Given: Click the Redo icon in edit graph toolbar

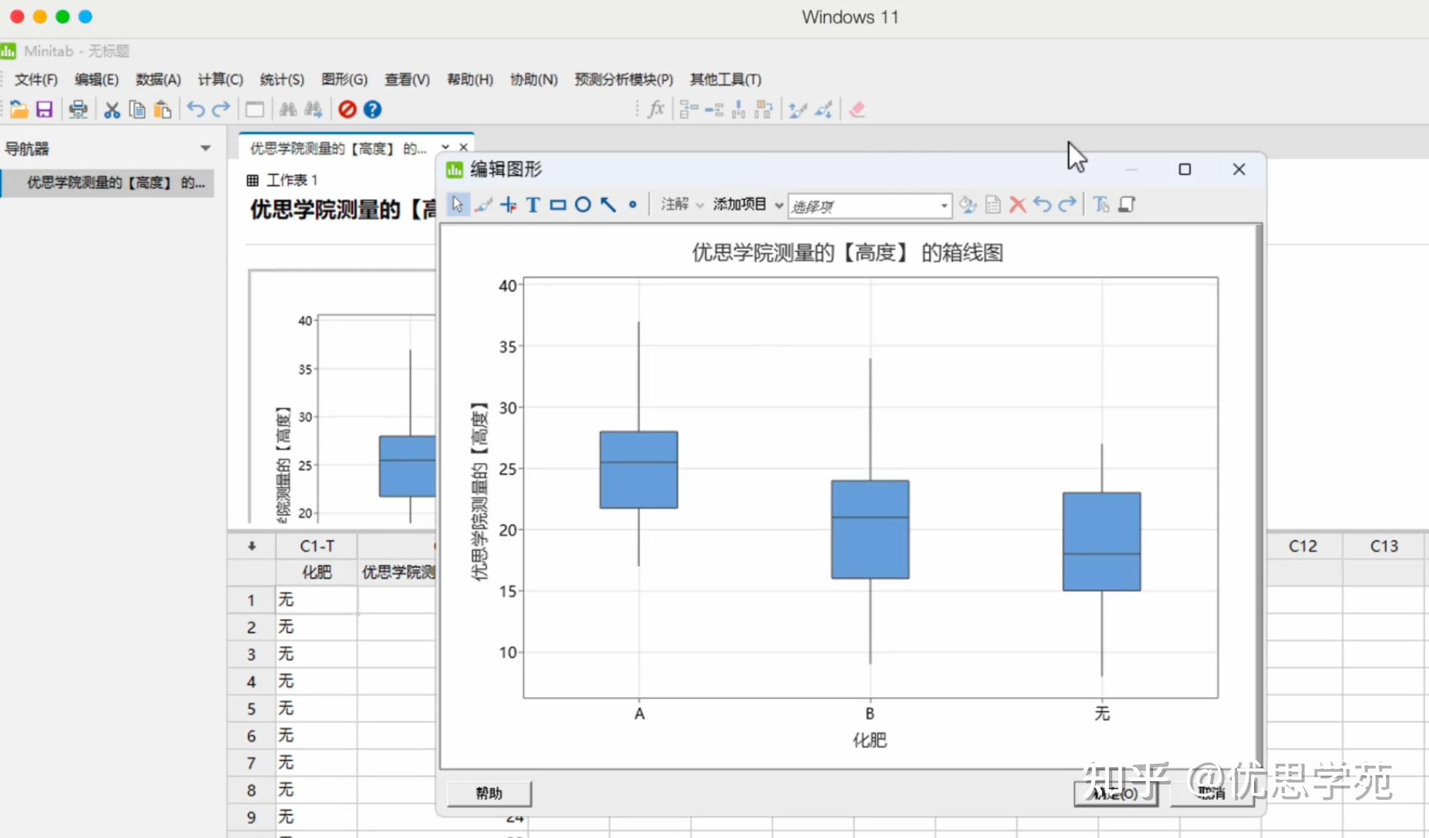Looking at the screenshot, I should point(1067,205).
